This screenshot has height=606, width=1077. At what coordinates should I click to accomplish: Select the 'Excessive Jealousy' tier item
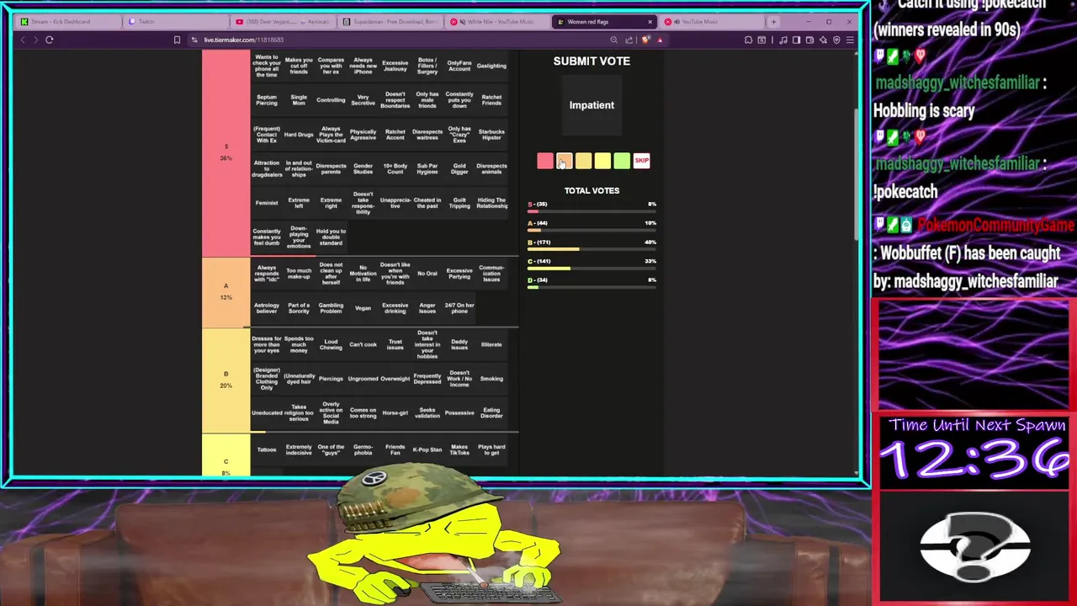pos(395,66)
